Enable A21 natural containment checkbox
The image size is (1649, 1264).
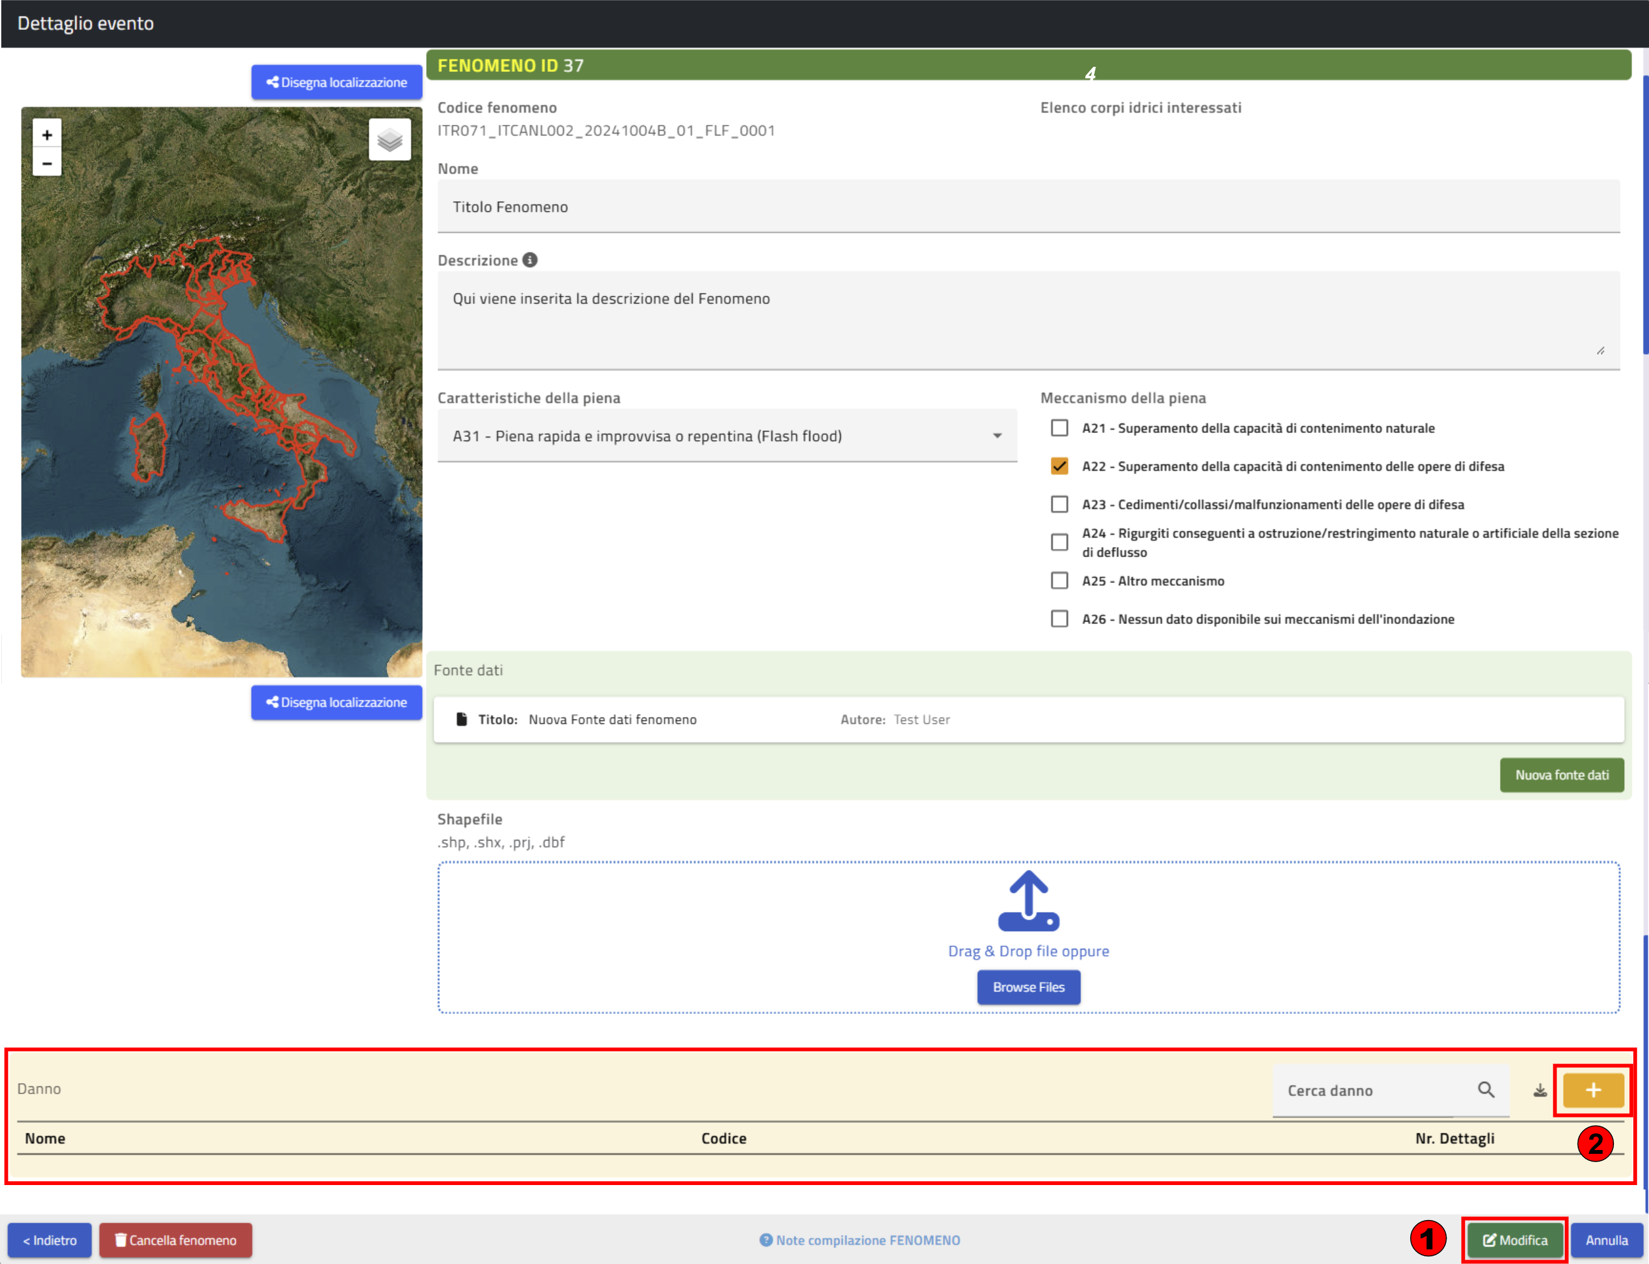pos(1059,428)
